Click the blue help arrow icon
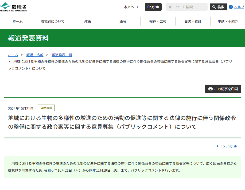This screenshot has width=245, height=190. coord(231,7)
